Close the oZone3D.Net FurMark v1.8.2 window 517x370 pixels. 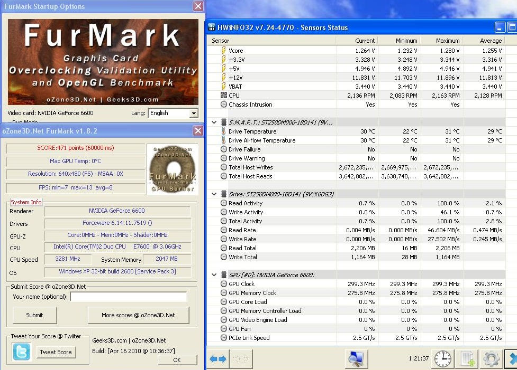pyautogui.click(x=198, y=131)
